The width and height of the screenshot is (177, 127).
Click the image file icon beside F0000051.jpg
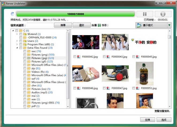(137, 88)
